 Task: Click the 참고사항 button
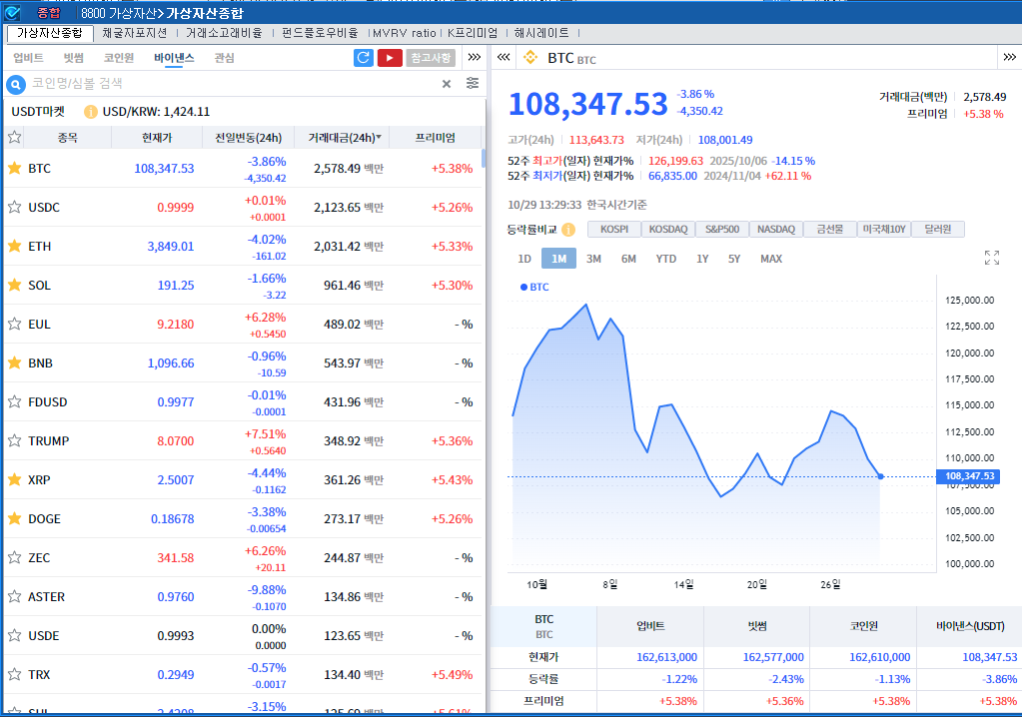pyautogui.click(x=430, y=58)
